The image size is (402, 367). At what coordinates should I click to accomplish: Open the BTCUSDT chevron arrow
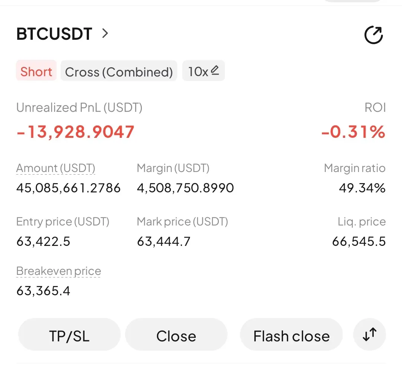tap(105, 33)
